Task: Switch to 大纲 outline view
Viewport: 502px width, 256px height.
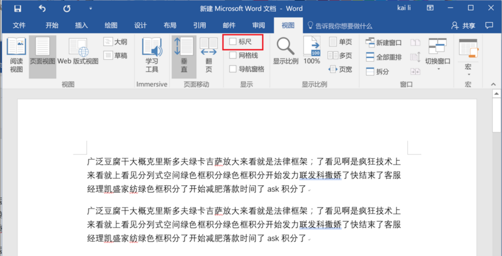Action: click(115, 42)
